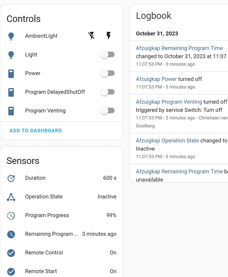Image resolution: width=228 pixels, height=277 pixels.
Task: Click the Program Venting switch icon
Action: pyautogui.click(x=11, y=111)
